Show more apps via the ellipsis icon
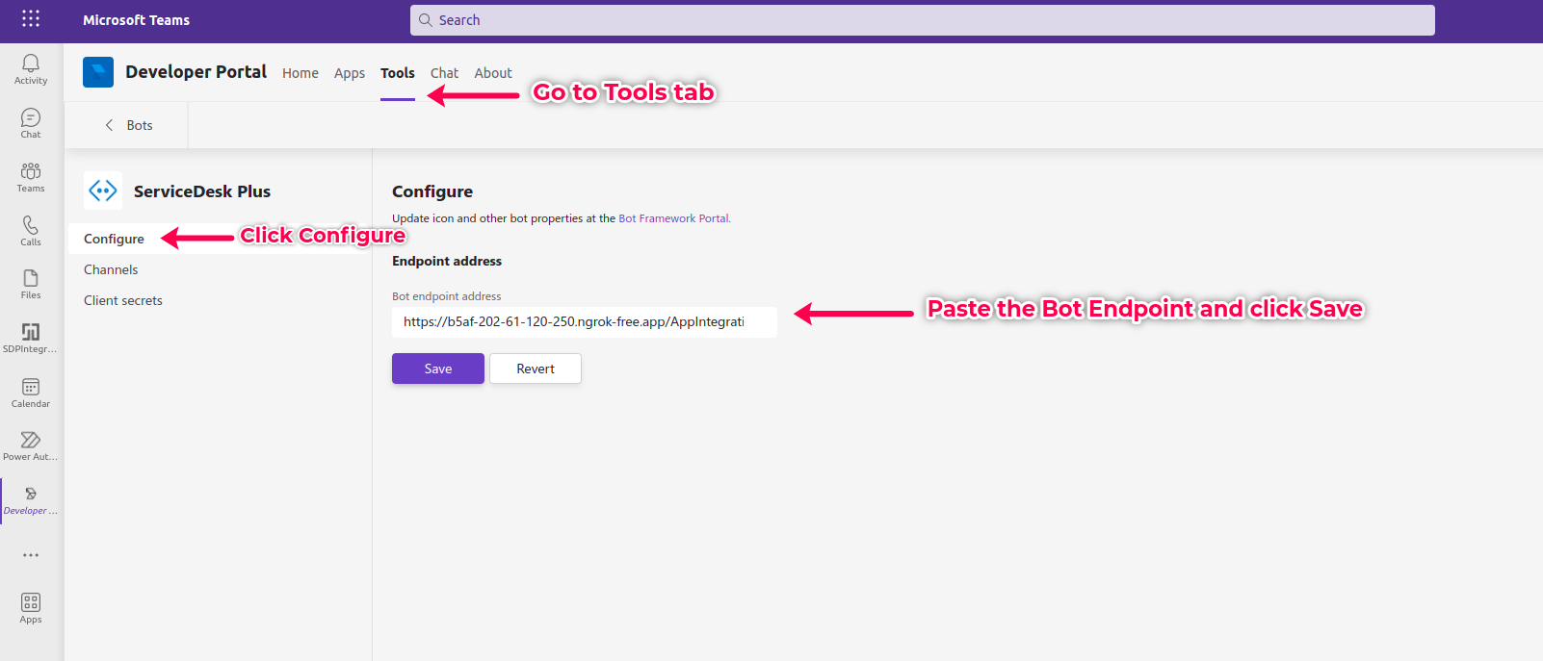 (31, 555)
